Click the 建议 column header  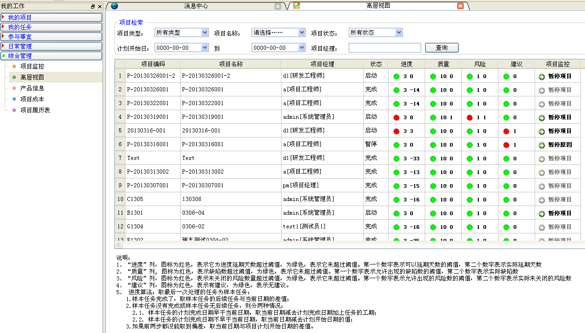coord(516,64)
